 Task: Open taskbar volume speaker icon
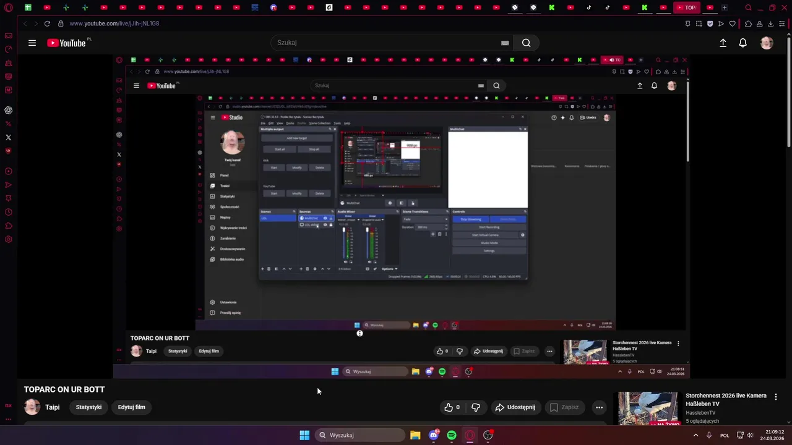(750, 435)
